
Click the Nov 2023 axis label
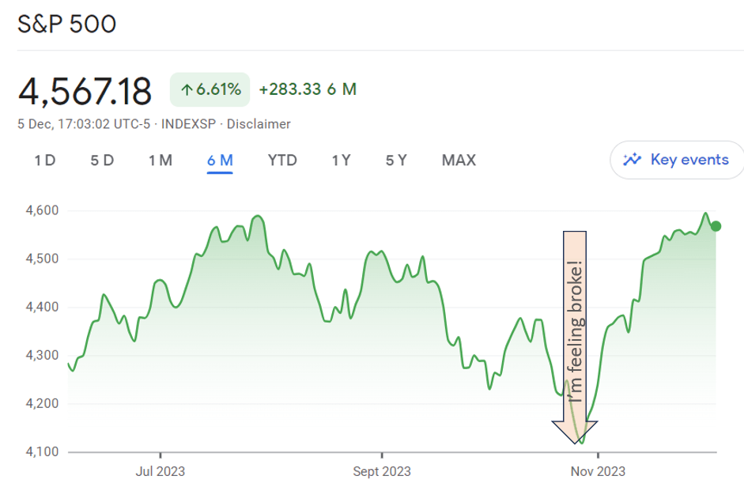tap(599, 472)
